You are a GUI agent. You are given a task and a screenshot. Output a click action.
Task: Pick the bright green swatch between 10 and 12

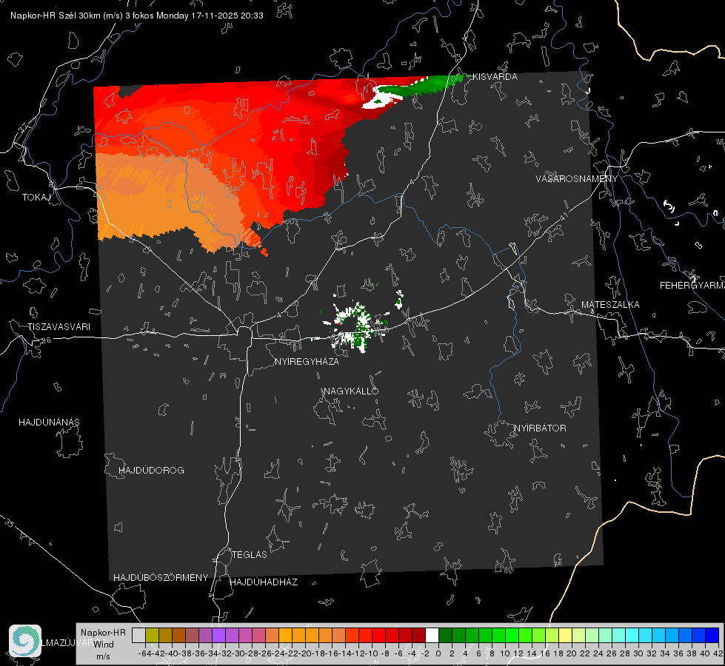[x=512, y=636]
